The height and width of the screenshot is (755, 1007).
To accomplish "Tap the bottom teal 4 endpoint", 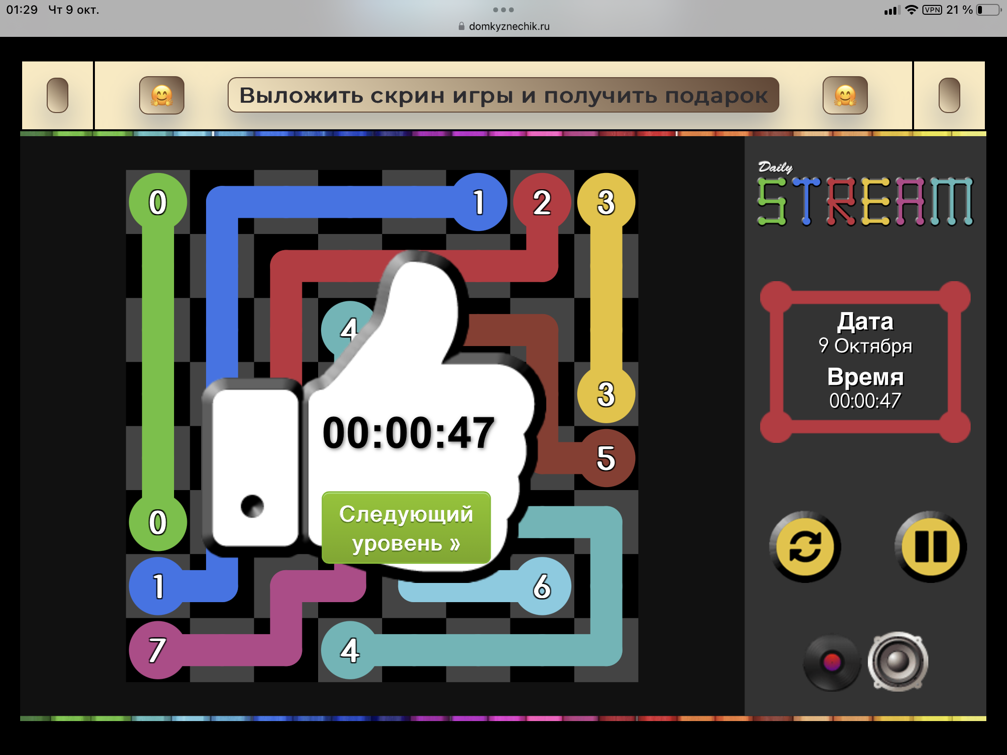I will pos(350,650).
